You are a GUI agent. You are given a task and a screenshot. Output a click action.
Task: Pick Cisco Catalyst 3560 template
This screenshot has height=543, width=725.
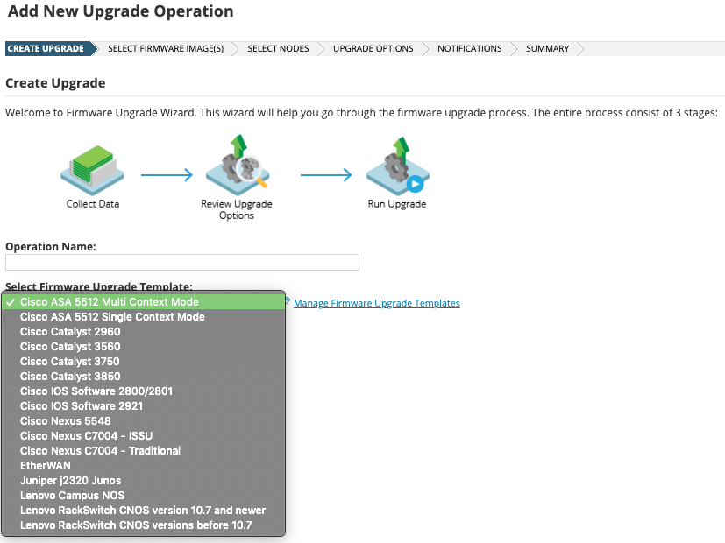144,346
